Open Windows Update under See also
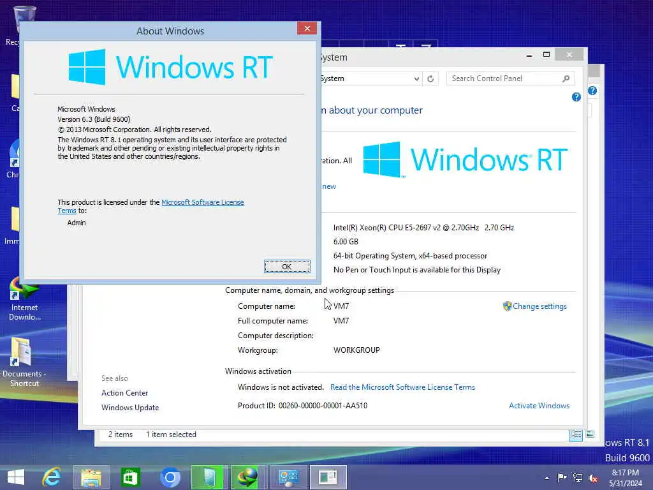This screenshot has height=490, width=653. 130,408
